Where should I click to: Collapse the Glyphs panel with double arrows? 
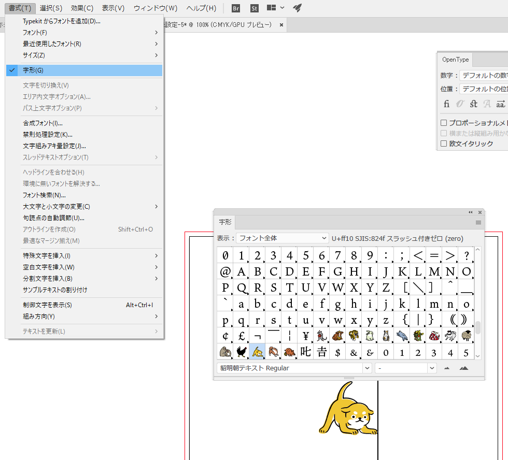click(471, 212)
